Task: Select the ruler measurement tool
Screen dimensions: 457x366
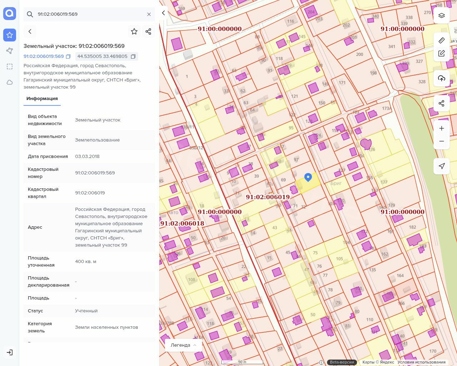Action: [441, 40]
